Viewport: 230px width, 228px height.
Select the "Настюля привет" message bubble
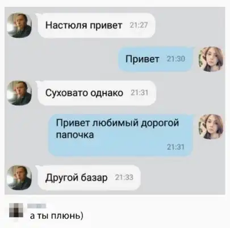[x=96, y=26]
